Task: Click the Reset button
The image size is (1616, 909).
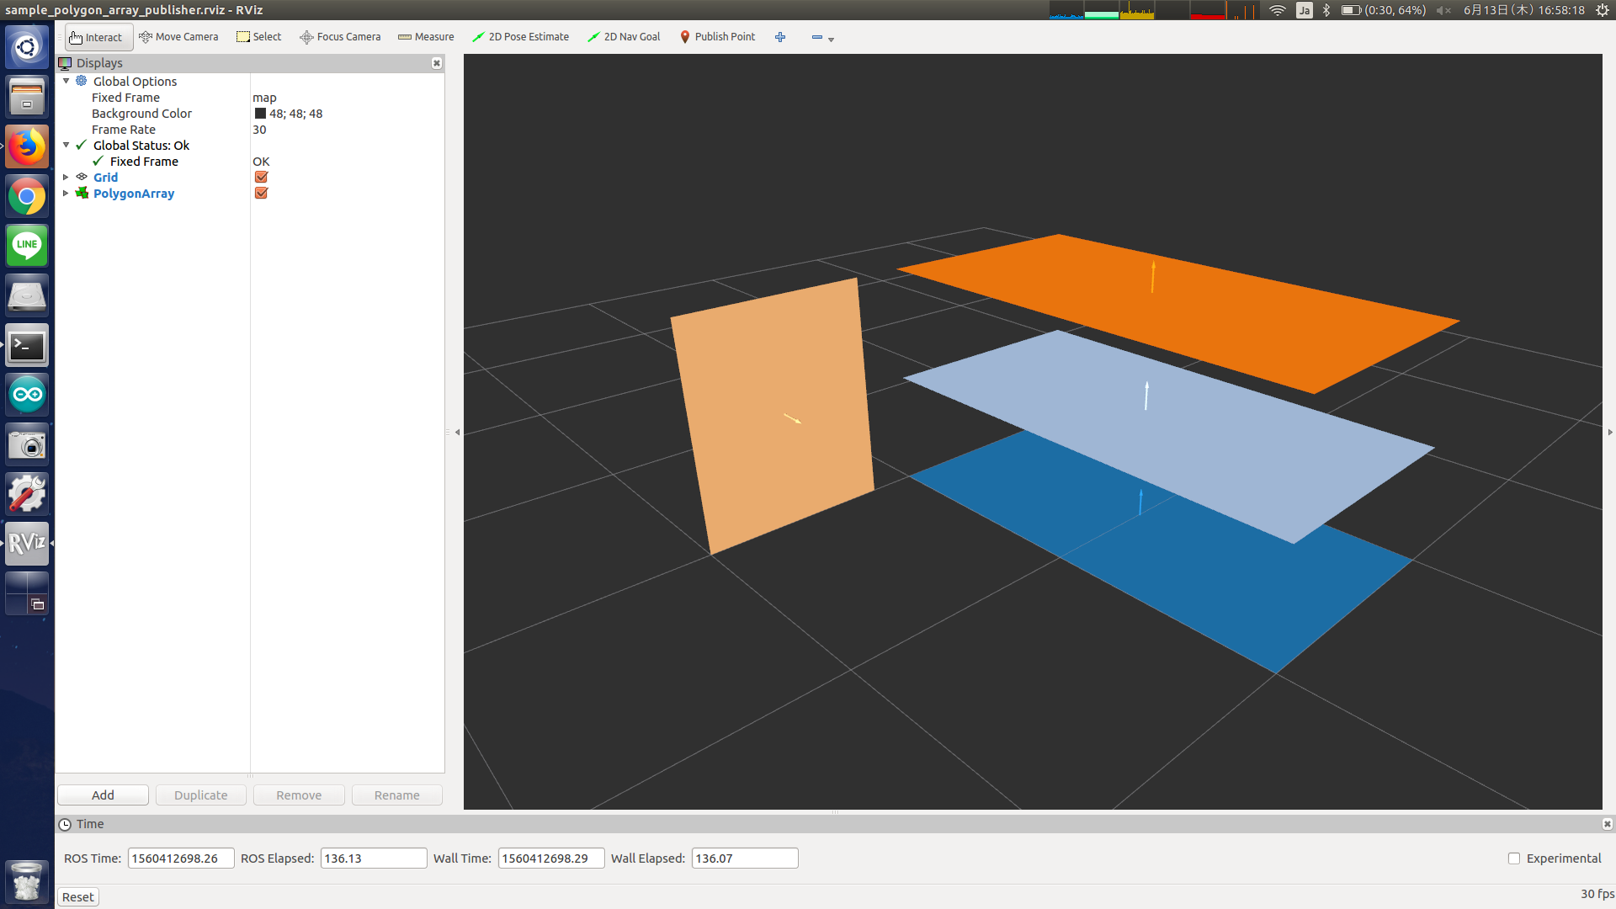Action: coord(78,897)
